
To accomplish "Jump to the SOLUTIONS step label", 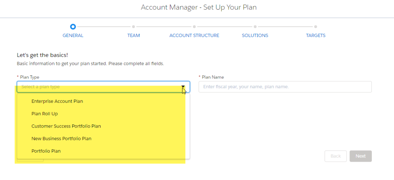I will tap(255, 36).
